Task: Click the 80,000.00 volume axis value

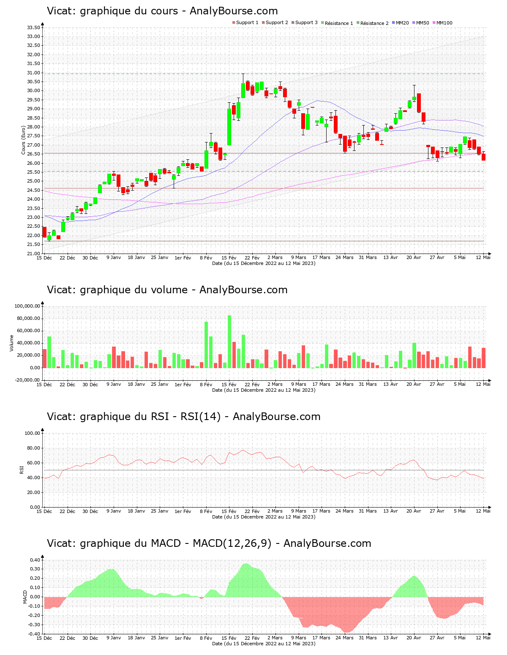Action: pos(29,319)
